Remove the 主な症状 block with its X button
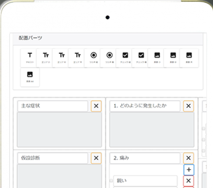213x188 pixels. pos(96,106)
